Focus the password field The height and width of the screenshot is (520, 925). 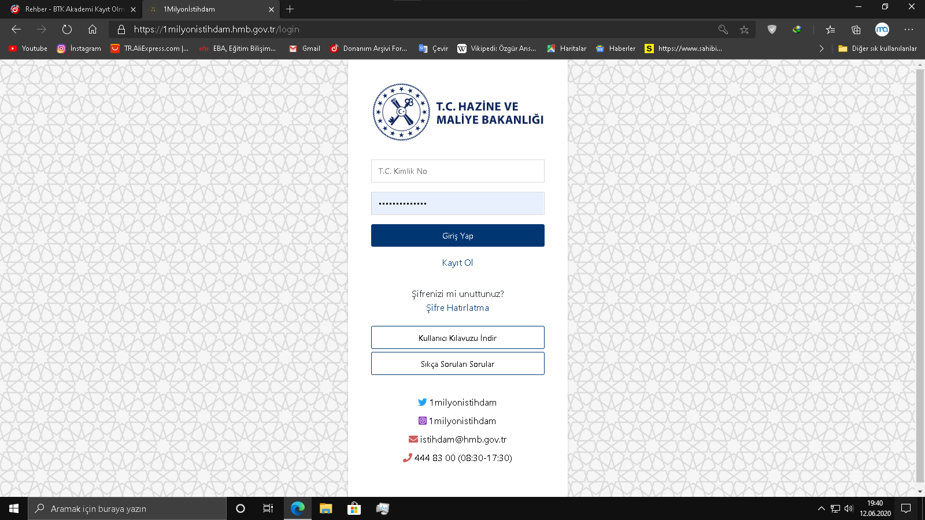point(458,203)
